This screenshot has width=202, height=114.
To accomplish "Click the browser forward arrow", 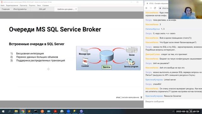I will [x=151, y=8].
